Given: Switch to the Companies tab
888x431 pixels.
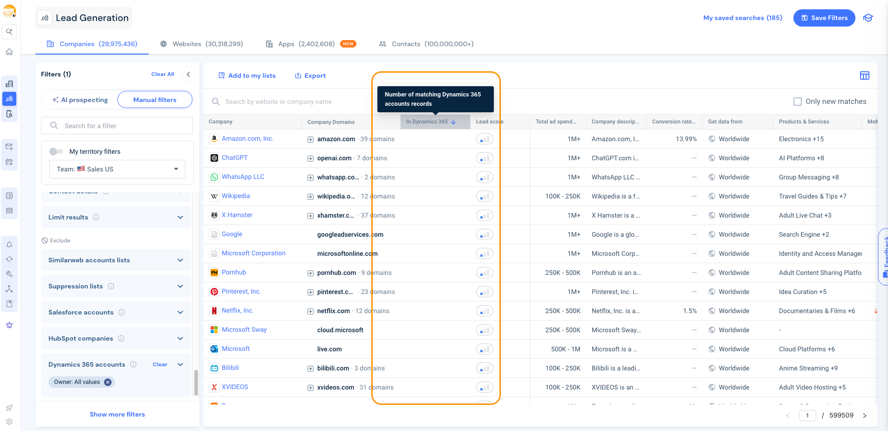Looking at the screenshot, I should [92, 44].
